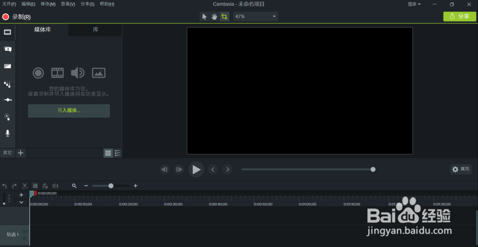Click the 导入媒体... button
The width and height of the screenshot is (478, 247).
tap(69, 111)
